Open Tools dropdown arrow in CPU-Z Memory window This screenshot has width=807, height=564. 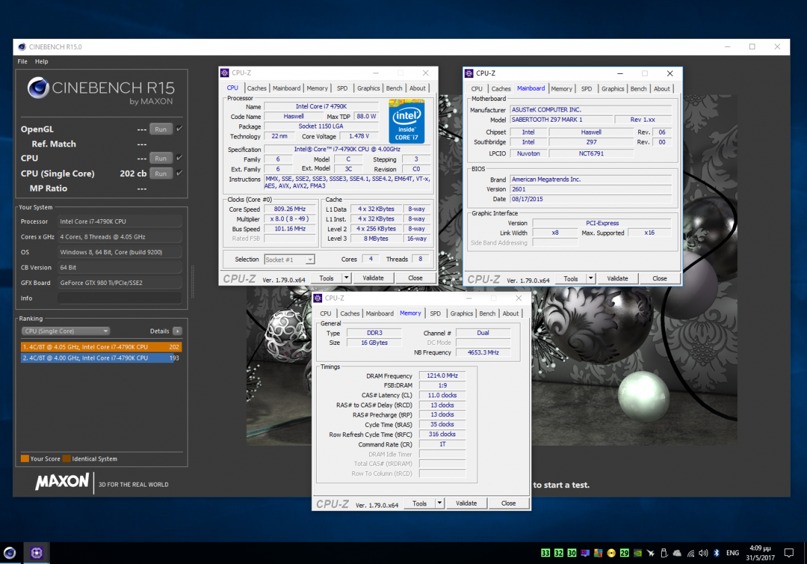tap(440, 503)
